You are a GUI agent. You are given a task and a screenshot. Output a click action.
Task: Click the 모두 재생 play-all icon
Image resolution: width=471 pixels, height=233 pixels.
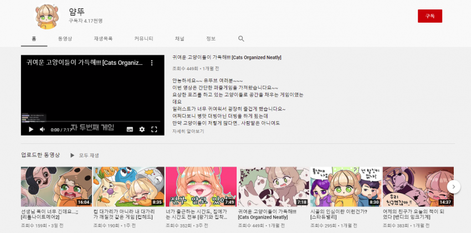[72, 156]
